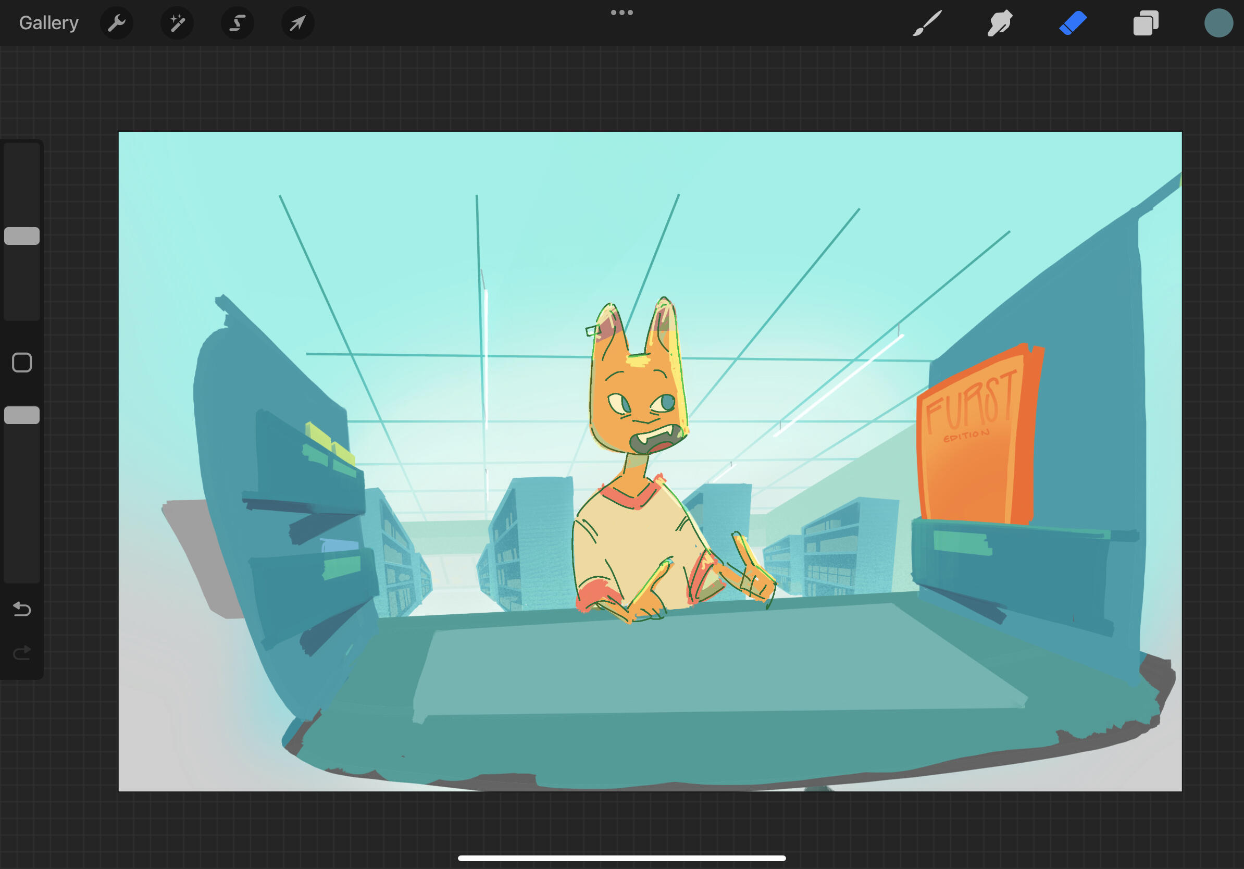Select the Smudge tool
Screen dimensions: 1244x869
[x=1000, y=23]
